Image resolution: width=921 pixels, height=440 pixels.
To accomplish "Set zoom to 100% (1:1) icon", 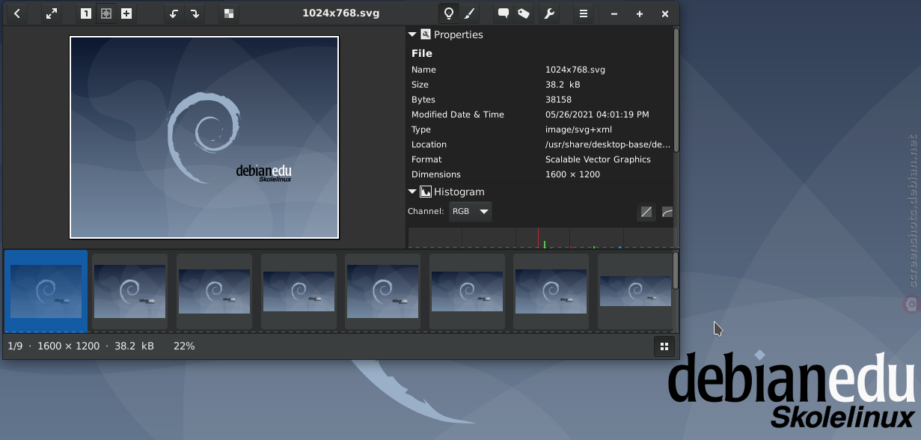I will pyautogui.click(x=86, y=13).
